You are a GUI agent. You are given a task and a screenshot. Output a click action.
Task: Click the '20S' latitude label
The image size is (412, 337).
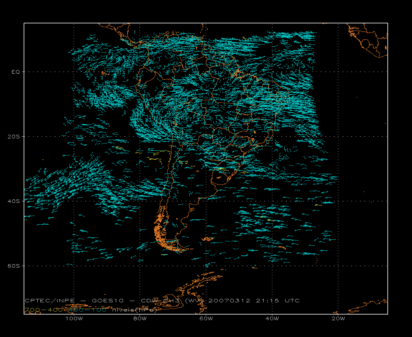click(14, 137)
